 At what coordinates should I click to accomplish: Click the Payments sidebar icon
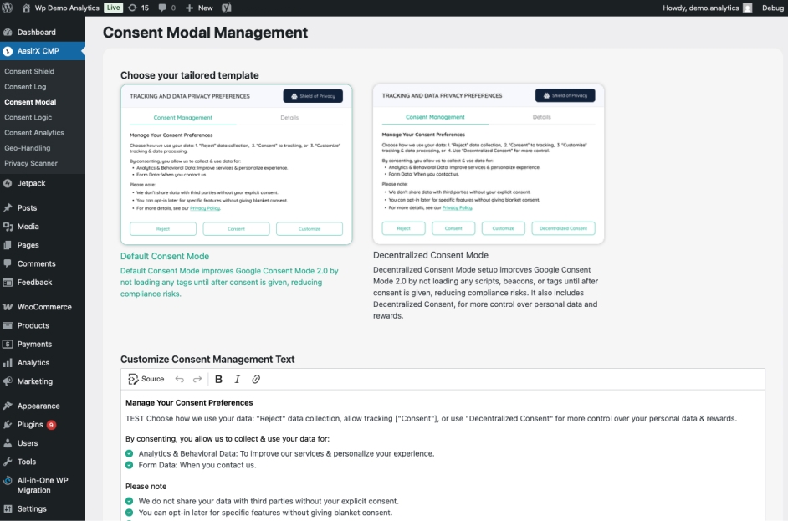pos(8,345)
